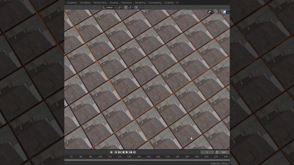Jump to previous keyframe

pyautogui.click(x=119, y=152)
